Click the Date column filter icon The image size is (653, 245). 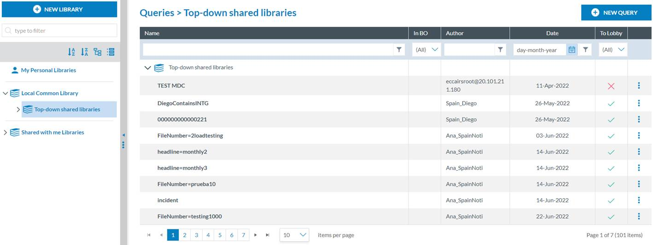pyautogui.click(x=585, y=50)
